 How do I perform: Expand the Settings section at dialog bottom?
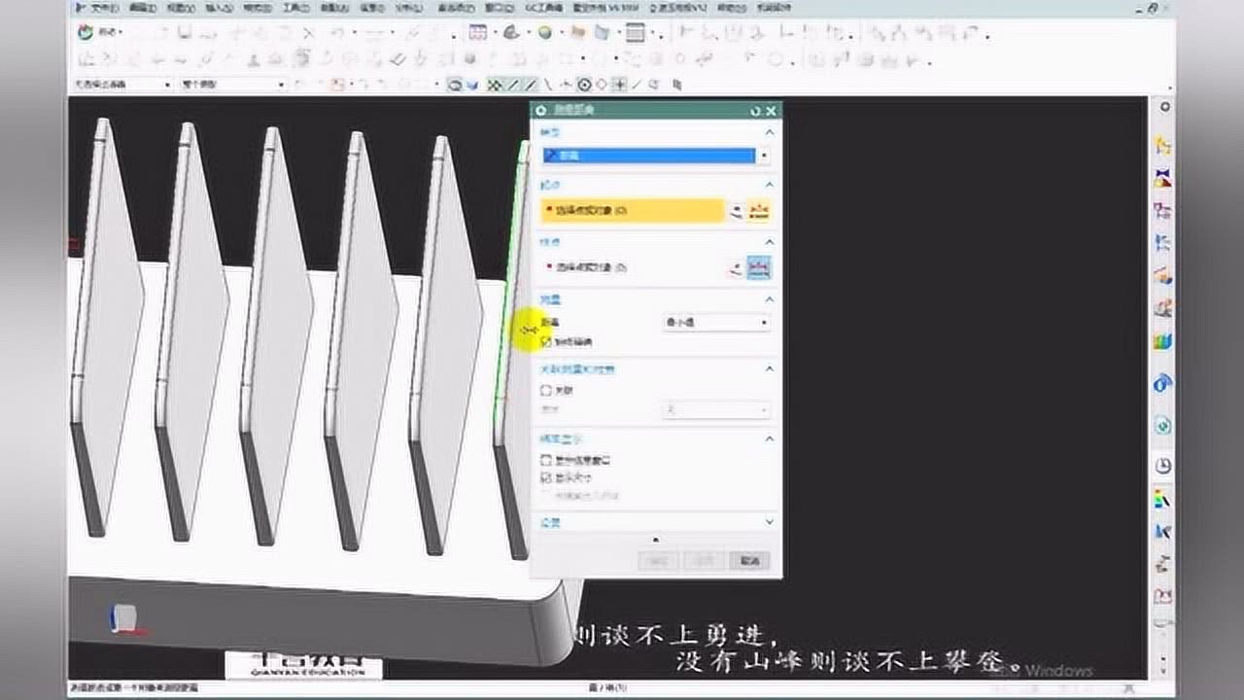(x=769, y=522)
